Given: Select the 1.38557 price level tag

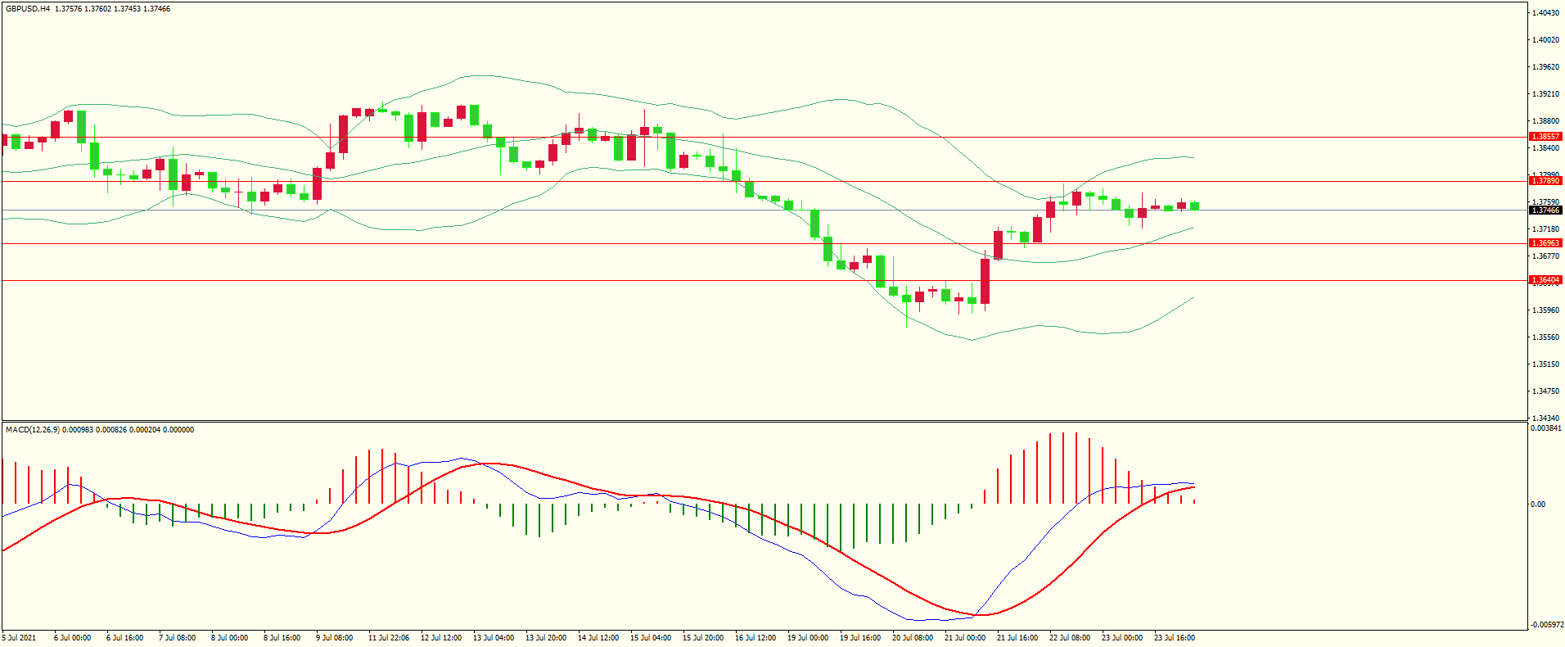Looking at the screenshot, I should tap(1545, 137).
